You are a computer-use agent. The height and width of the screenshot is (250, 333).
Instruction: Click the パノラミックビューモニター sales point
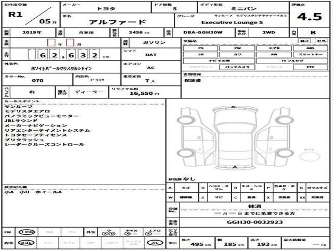coord(42,116)
